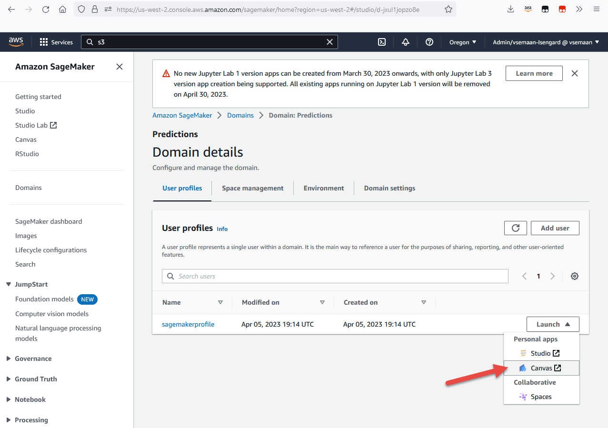Open Images in the sidebar

(x=26, y=236)
